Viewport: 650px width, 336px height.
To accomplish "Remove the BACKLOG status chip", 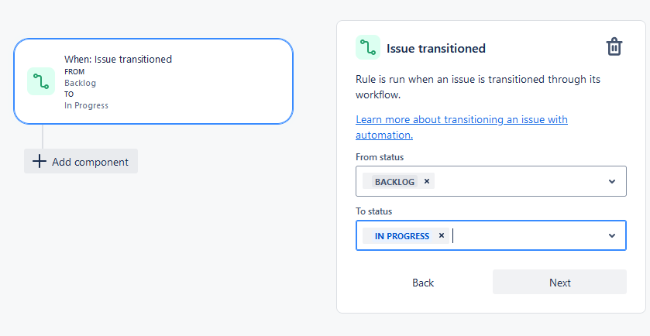I will coord(427,181).
